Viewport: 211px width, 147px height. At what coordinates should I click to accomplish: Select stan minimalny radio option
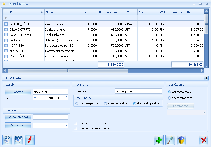pyautogui.click(x=106, y=103)
